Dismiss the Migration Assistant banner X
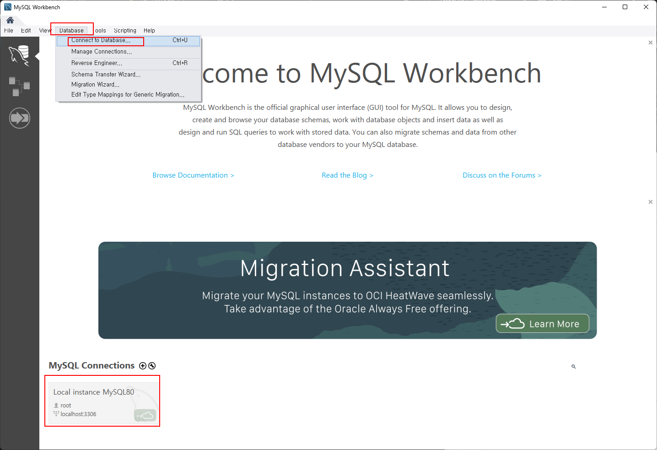Image resolution: width=657 pixels, height=450 pixels. point(651,202)
